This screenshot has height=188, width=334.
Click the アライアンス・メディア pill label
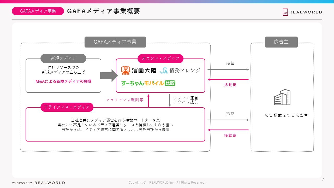(67, 107)
